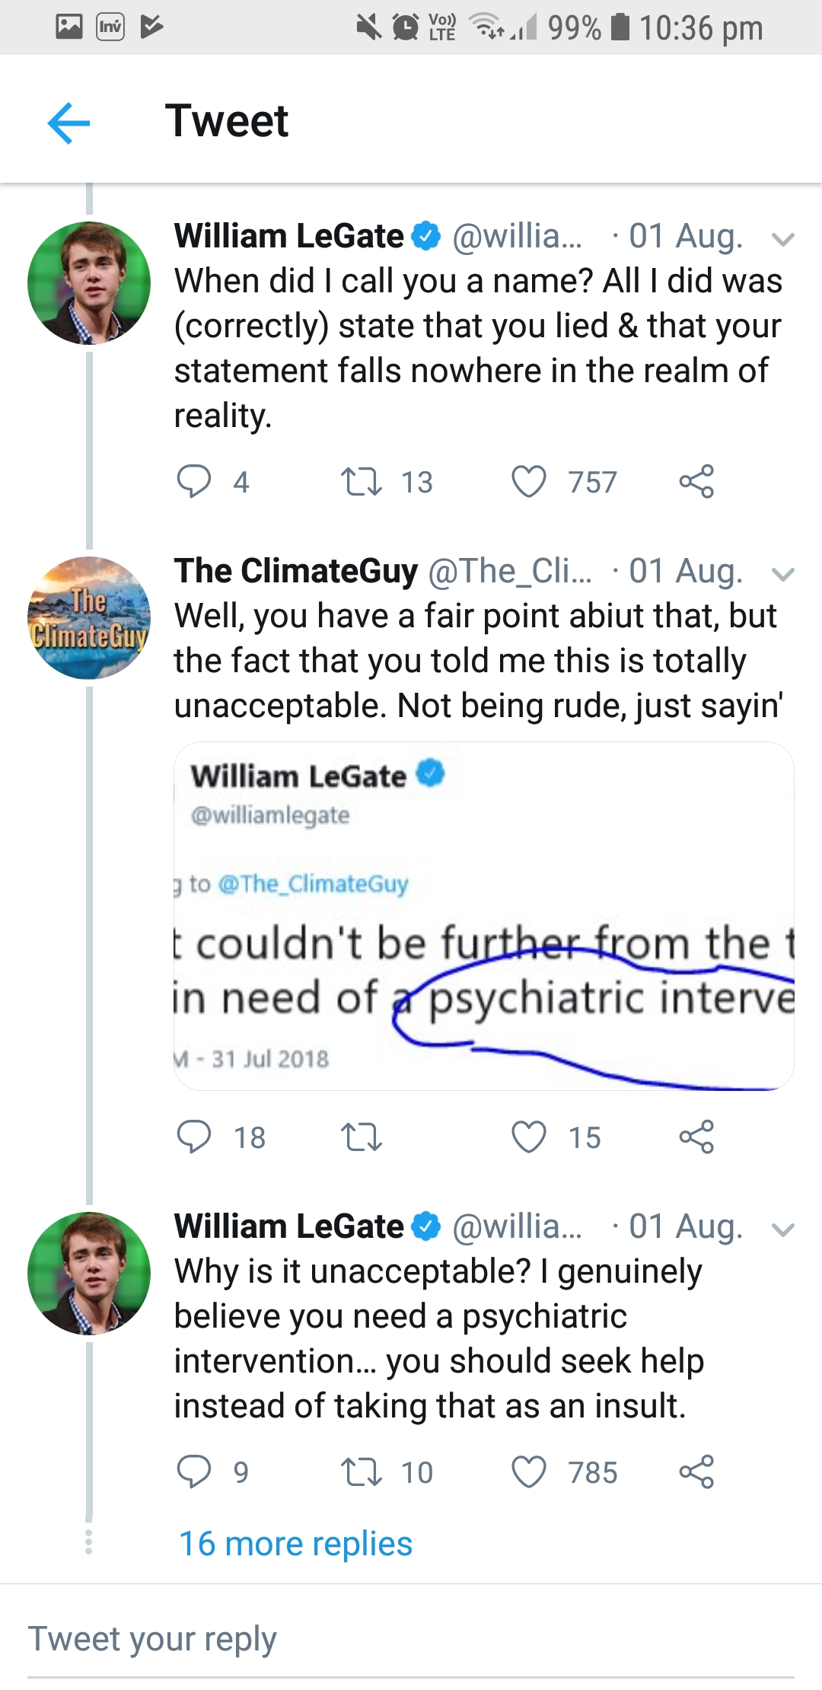Screen dimensions: 822x1690
Task: Show 16 more replies
Action: pyautogui.click(x=295, y=1544)
